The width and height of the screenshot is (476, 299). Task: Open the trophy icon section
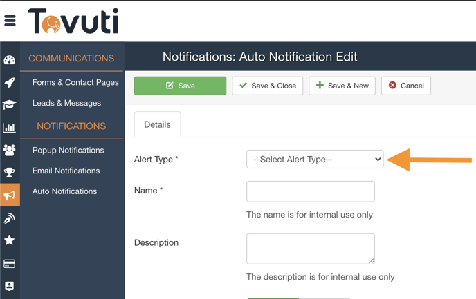tap(10, 173)
